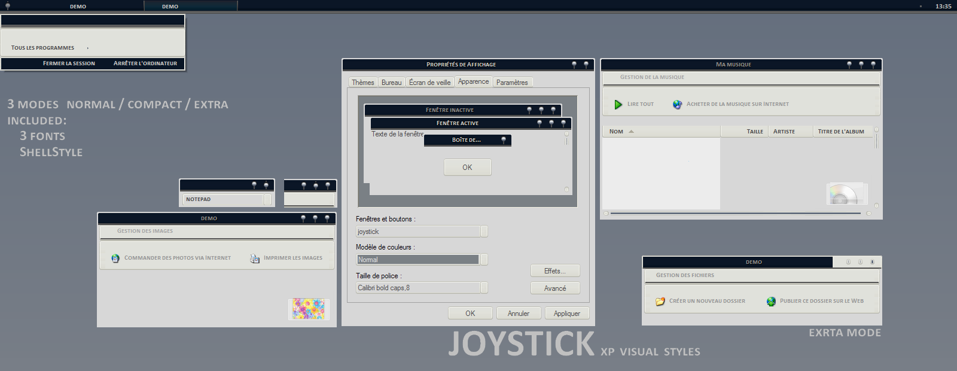Click the Avancé button

coord(555,288)
